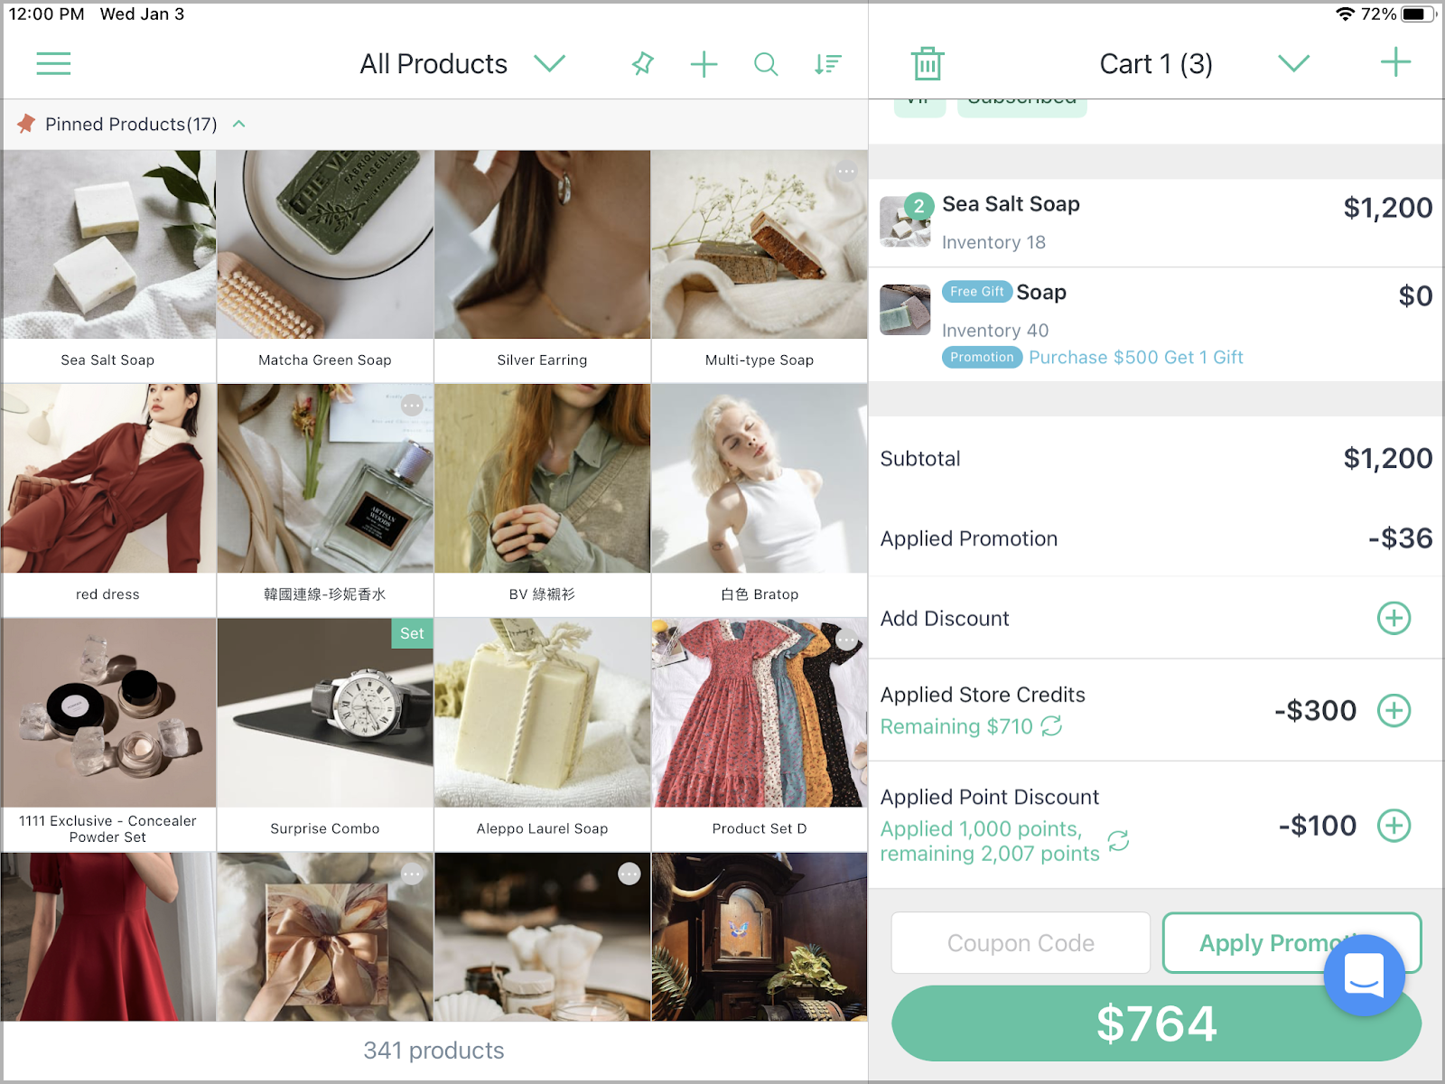The height and width of the screenshot is (1084, 1445).
Task: Open the chat support bubble
Action: pos(1364,975)
